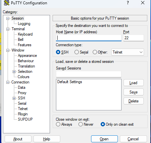This screenshot has width=151, height=143.
Task: Click the About button
Action: 18,139
